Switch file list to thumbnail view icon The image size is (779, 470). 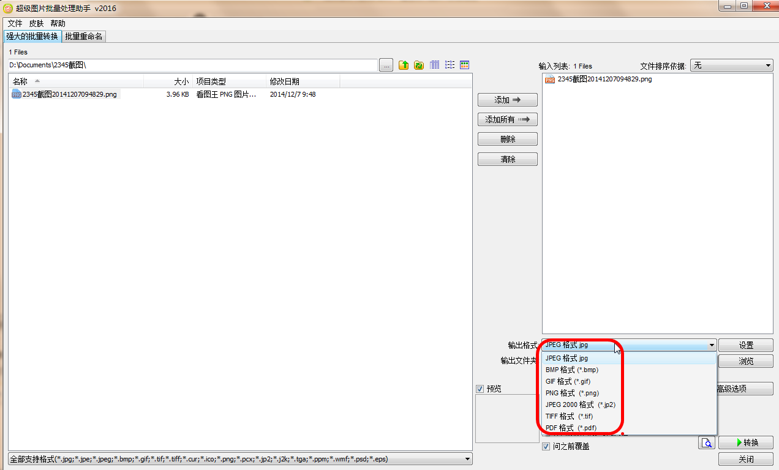465,65
